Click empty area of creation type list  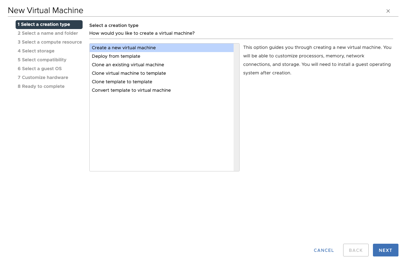pyautogui.click(x=161, y=135)
